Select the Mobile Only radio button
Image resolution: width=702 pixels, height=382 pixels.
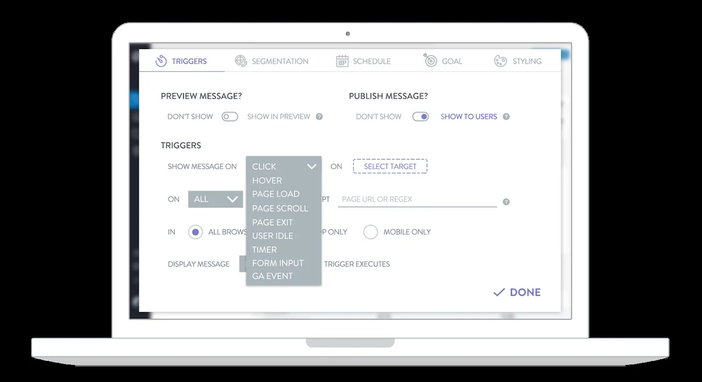pyautogui.click(x=370, y=232)
